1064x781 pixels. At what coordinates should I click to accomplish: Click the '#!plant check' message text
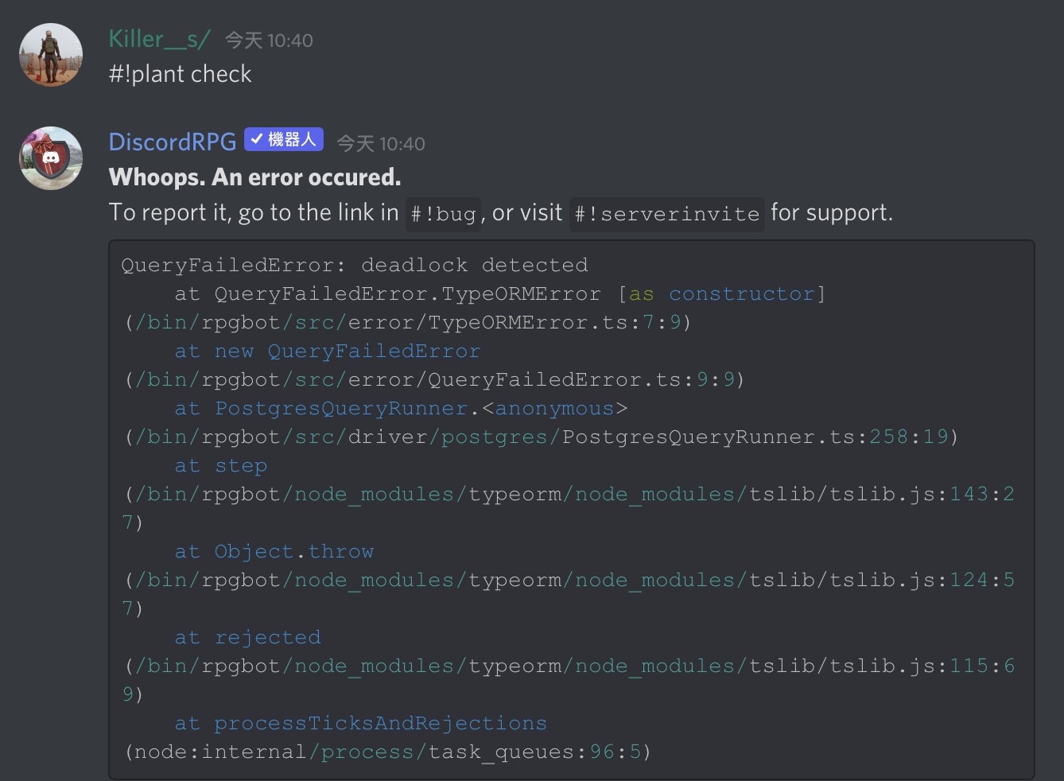pyautogui.click(x=180, y=74)
